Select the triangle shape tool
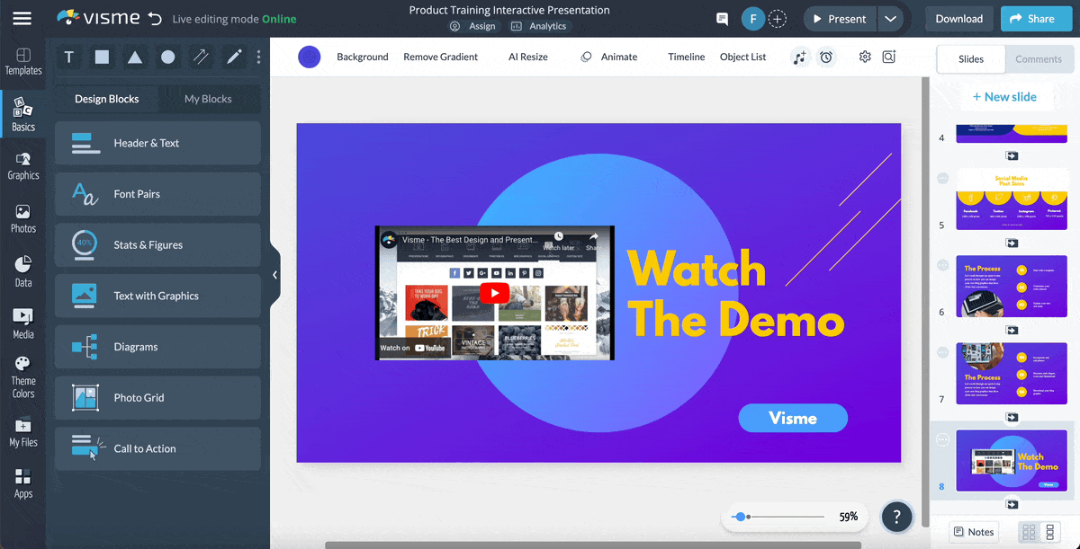The height and width of the screenshot is (549, 1080). [135, 57]
